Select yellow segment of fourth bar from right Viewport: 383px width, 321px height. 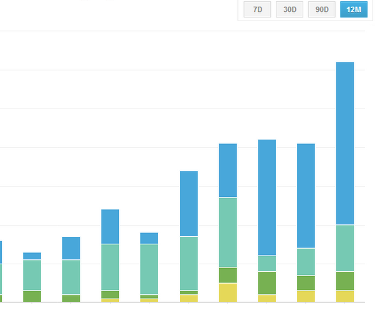tap(228, 292)
